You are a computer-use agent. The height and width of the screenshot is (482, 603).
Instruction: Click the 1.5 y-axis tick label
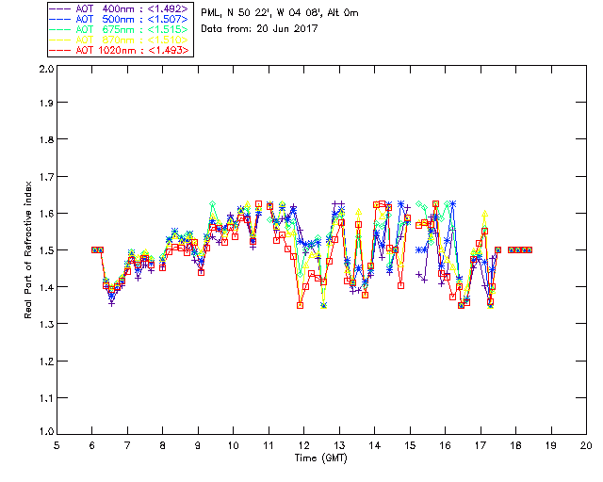(x=46, y=250)
